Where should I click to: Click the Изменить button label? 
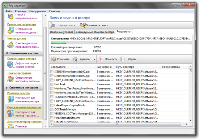(x=63, y=59)
